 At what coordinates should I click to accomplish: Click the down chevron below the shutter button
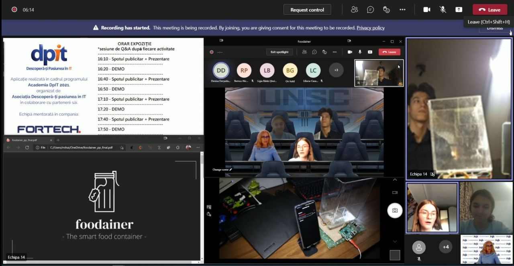click(395, 241)
